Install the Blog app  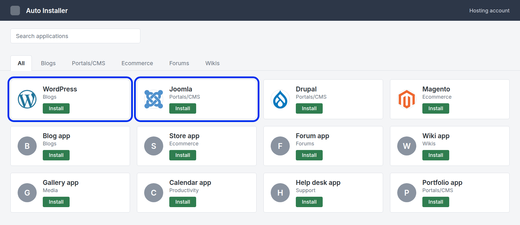(56, 155)
